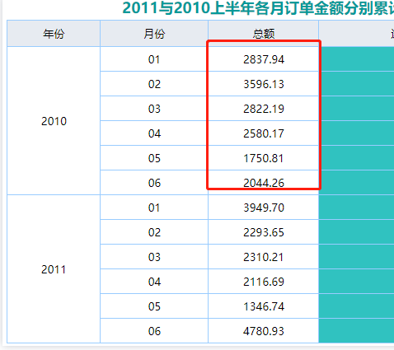The image size is (394, 350).
Task: Click the 1750.81 total cell
Action: (263, 158)
